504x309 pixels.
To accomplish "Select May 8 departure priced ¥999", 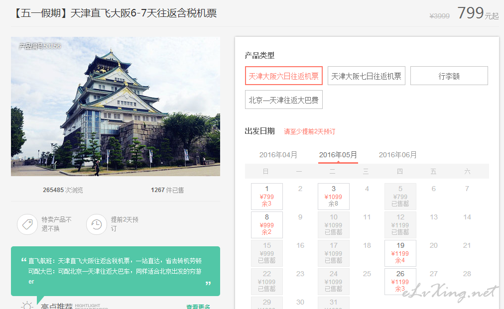I will point(267,224).
